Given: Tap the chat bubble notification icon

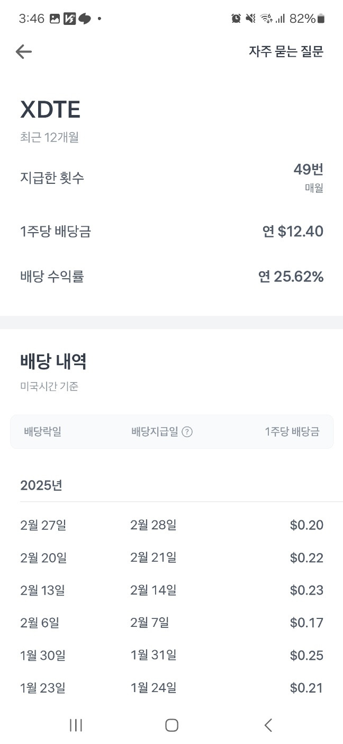Looking at the screenshot, I should 85,19.
